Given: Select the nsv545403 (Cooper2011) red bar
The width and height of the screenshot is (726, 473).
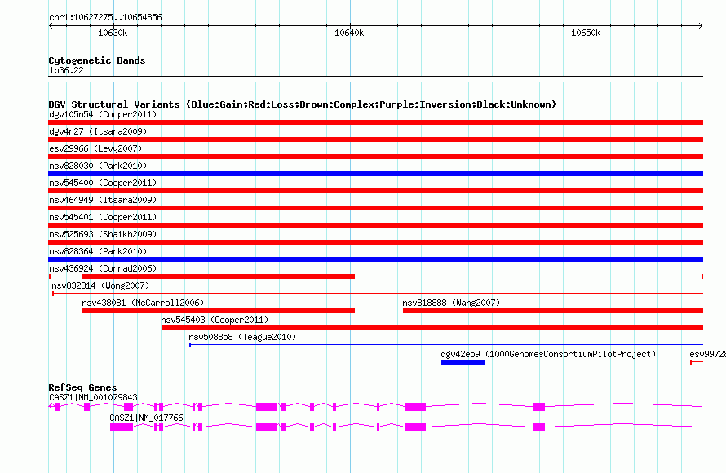Looking at the screenshot, I should [x=432, y=328].
